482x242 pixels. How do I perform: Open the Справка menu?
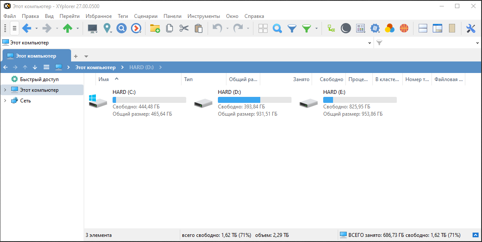tap(254, 16)
